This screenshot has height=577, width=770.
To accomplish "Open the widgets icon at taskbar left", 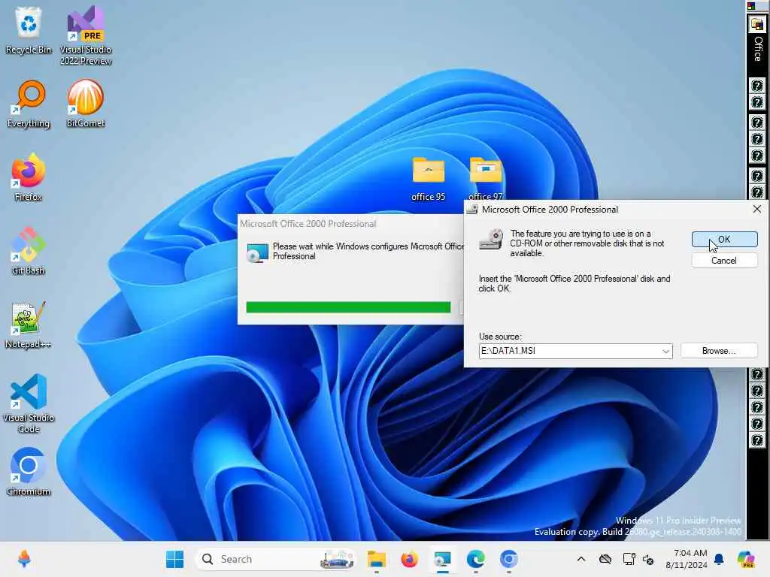I will [x=24, y=559].
